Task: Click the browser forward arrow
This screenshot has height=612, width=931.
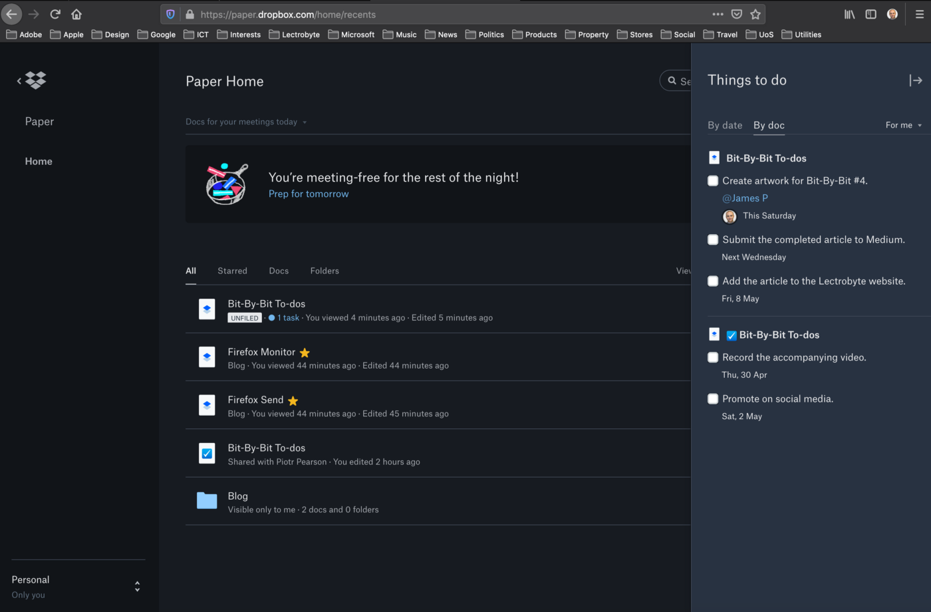Action: 34,14
